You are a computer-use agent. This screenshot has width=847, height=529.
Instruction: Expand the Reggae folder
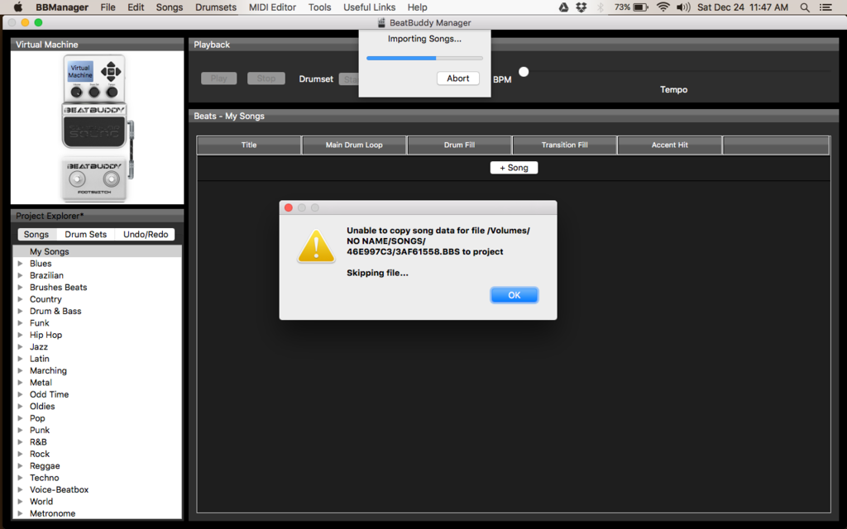pyautogui.click(x=20, y=466)
